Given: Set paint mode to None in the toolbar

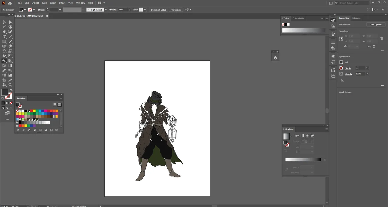Looking at the screenshot, I should point(11,103).
